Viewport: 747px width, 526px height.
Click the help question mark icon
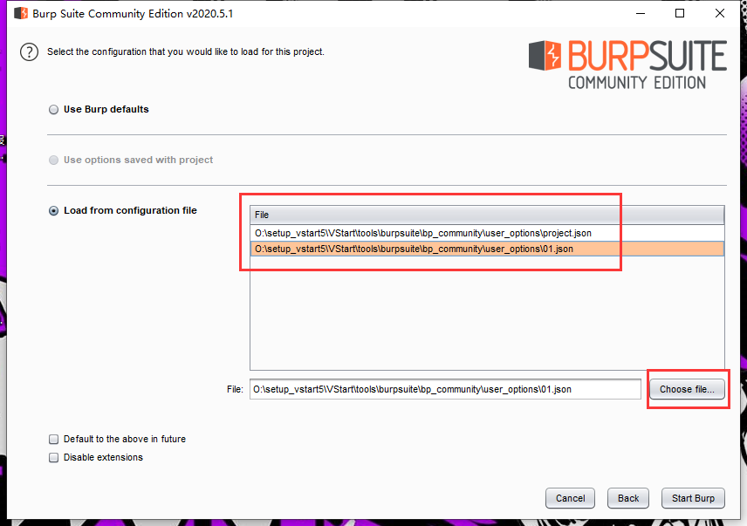tap(29, 51)
